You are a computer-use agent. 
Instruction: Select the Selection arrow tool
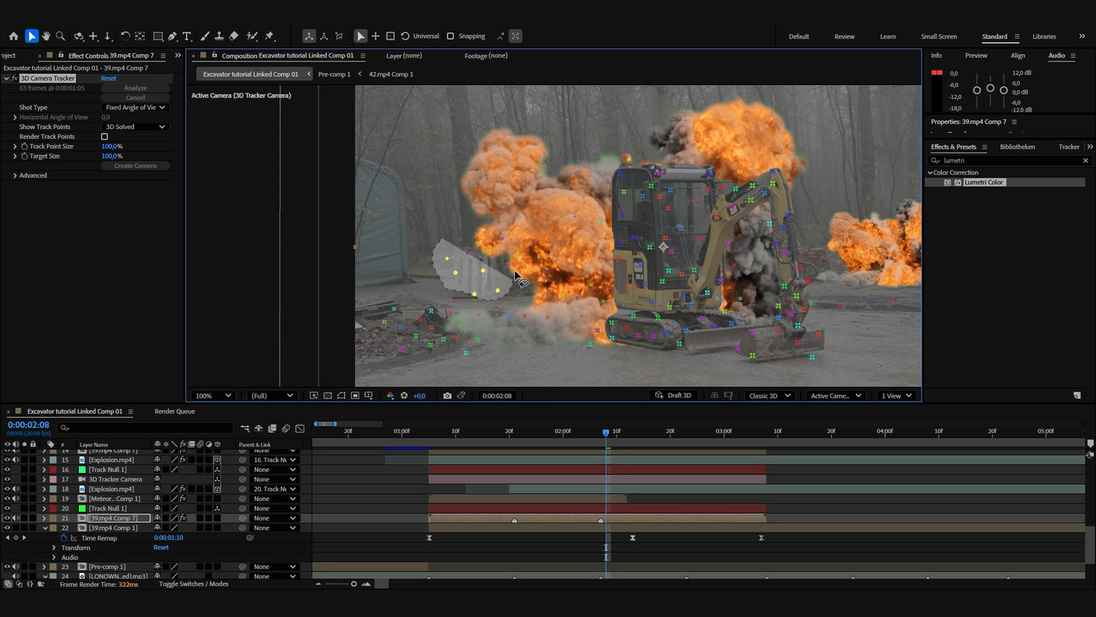pos(31,36)
